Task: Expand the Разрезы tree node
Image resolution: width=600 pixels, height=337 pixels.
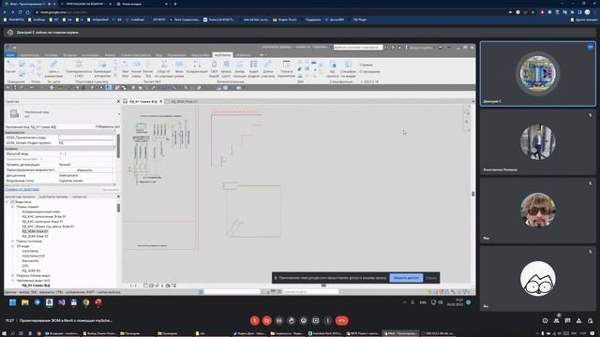Action: pos(12,275)
